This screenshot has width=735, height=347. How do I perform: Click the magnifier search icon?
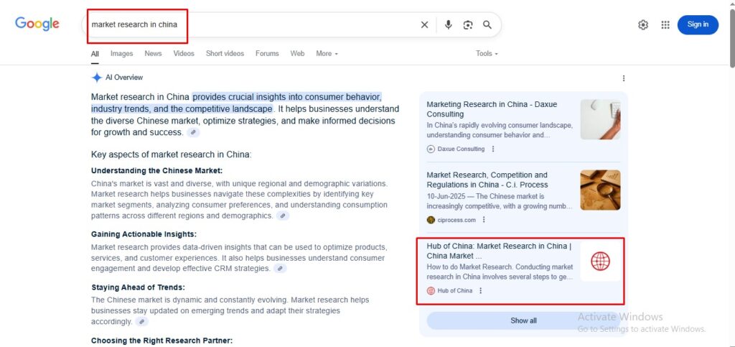(487, 25)
